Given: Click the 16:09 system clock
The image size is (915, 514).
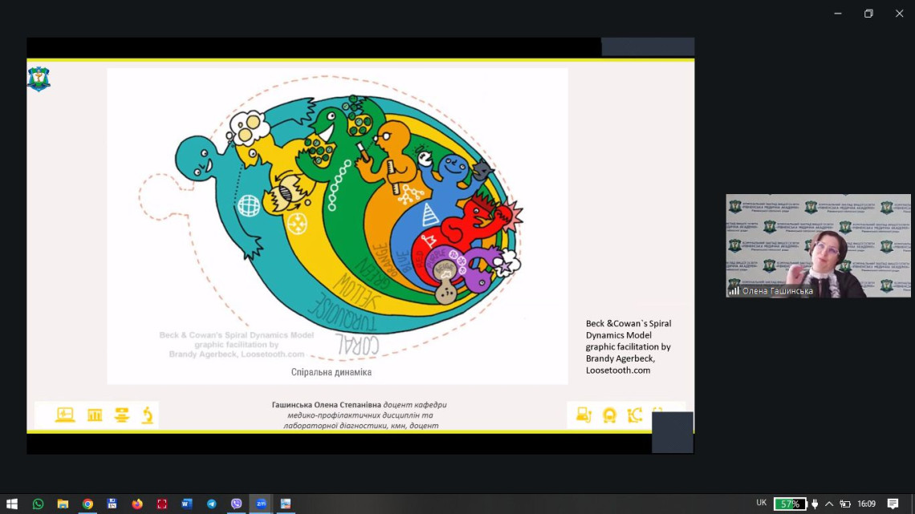Looking at the screenshot, I should click(x=866, y=504).
